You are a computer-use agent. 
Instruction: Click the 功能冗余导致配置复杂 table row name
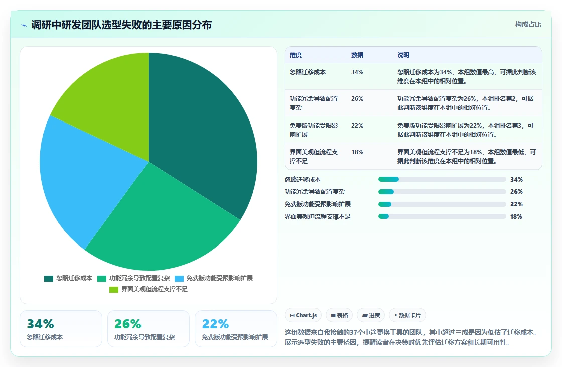[x=314, y=103]
